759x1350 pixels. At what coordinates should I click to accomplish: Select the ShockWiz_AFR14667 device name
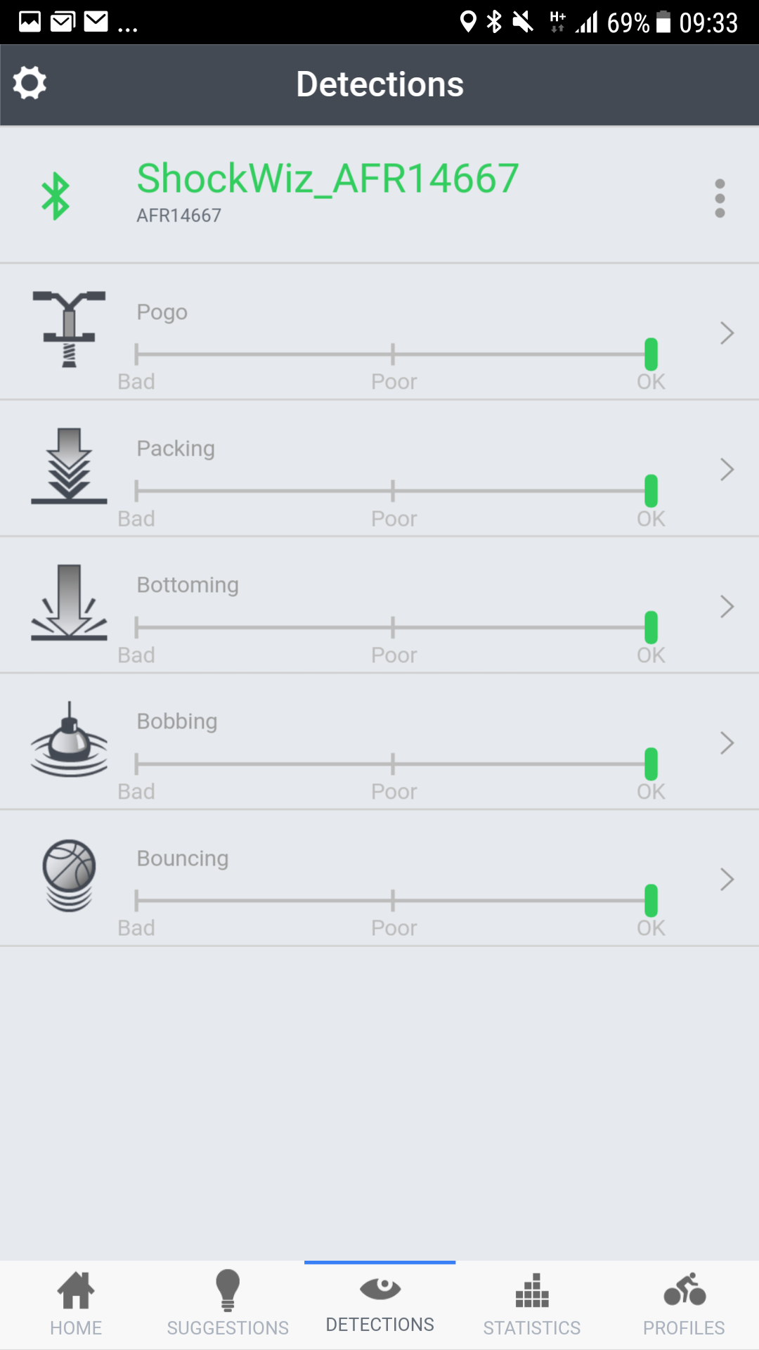coord(327,179)
